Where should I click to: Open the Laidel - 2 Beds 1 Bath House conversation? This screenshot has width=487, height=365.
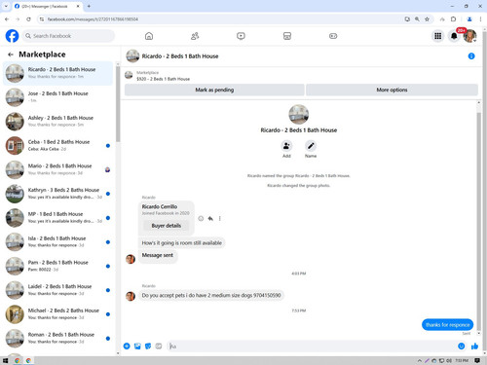[x=57, y=290]
